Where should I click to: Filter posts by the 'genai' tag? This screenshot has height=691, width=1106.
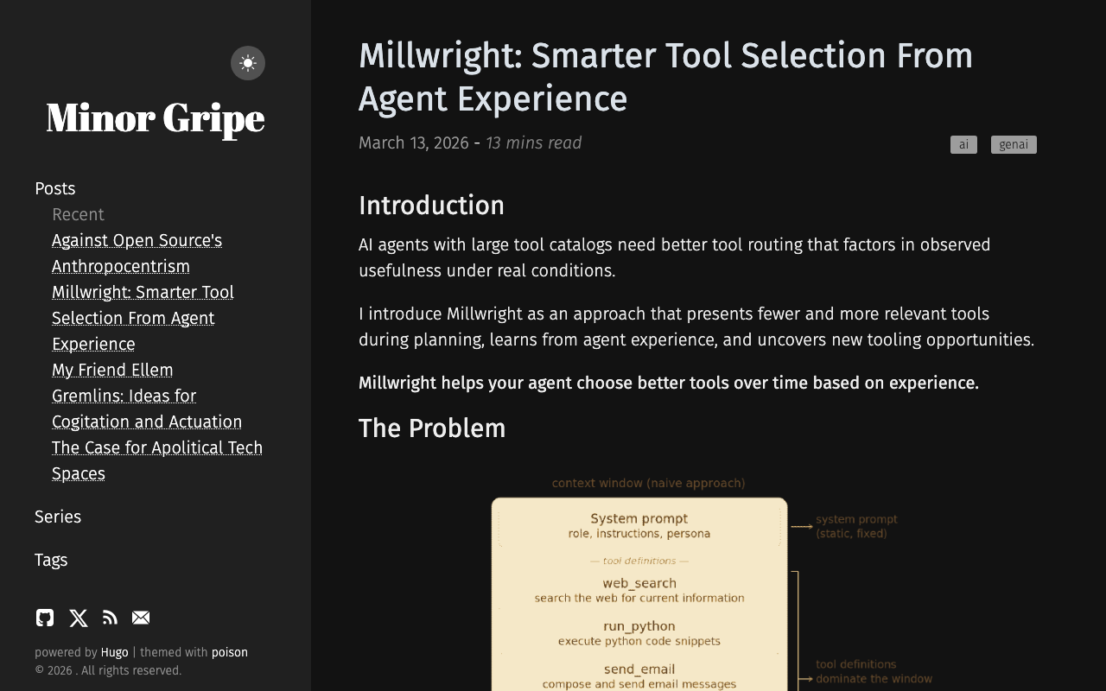(1014, 144)
